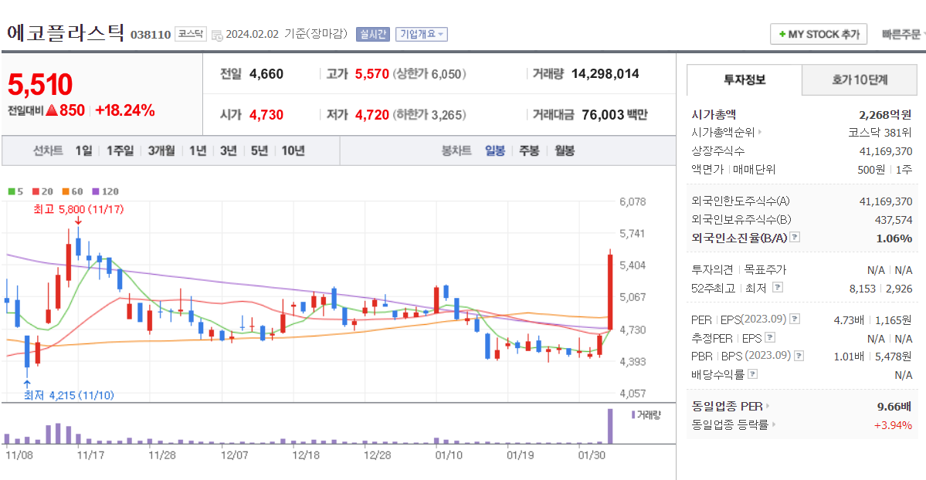
Task: Click the 상장주식수 value 41,169,370
Action: tap(885, 151)
